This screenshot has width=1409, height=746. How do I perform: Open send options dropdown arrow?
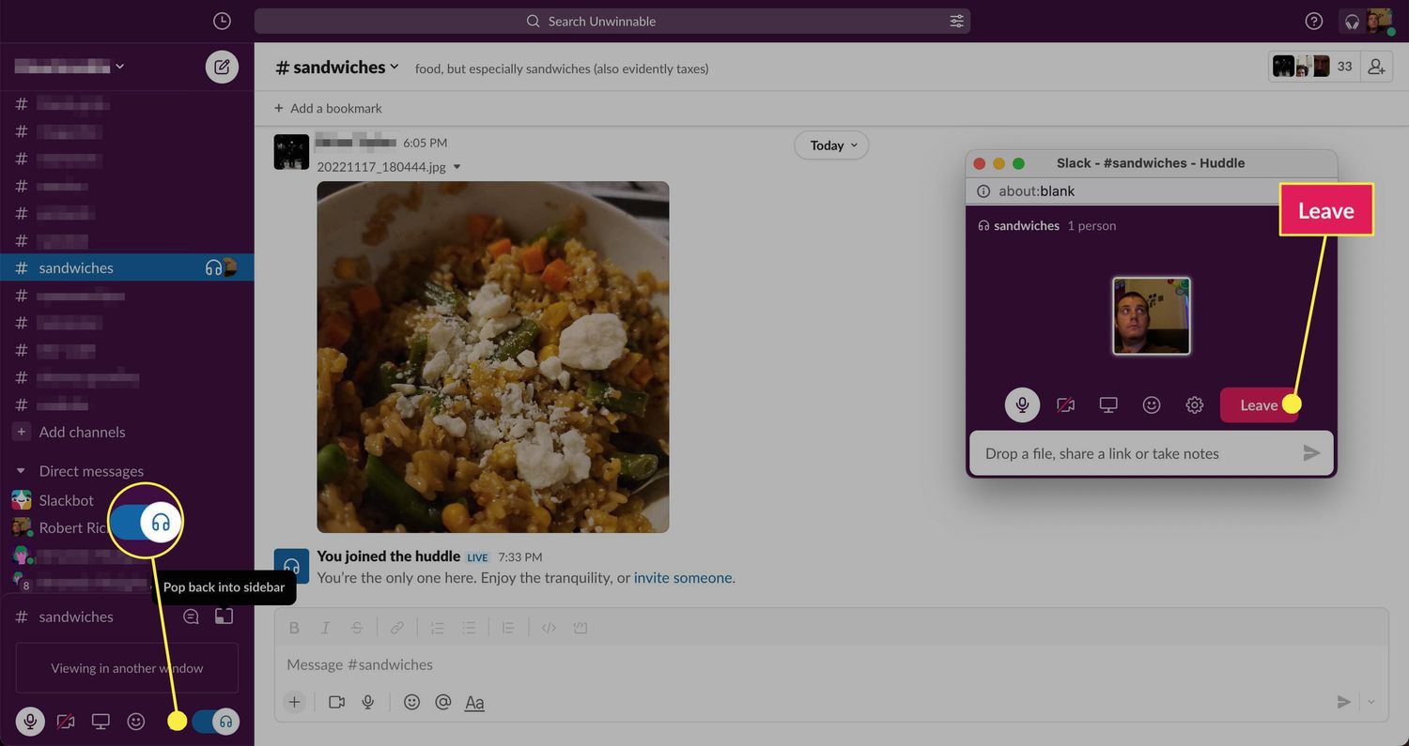pyautogui.click(x=1370, y=702)
